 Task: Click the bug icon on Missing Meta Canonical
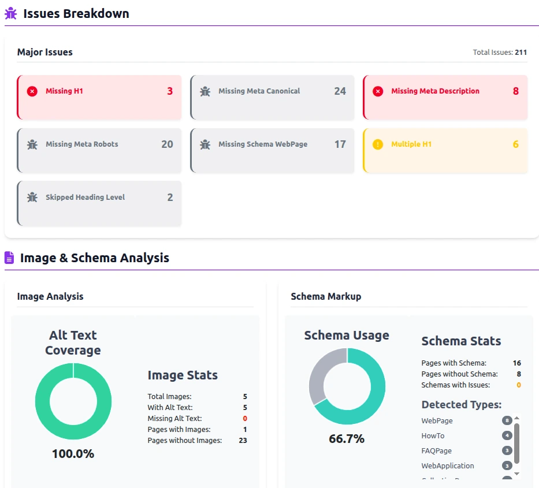tap(205, 91)
